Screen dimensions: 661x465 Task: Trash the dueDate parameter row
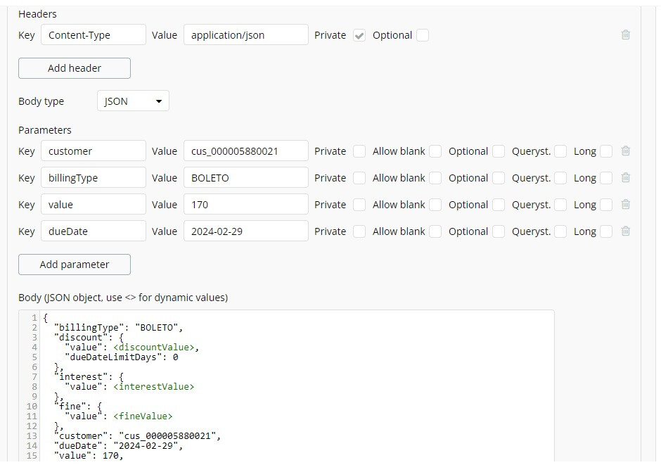tap(625, 231)
